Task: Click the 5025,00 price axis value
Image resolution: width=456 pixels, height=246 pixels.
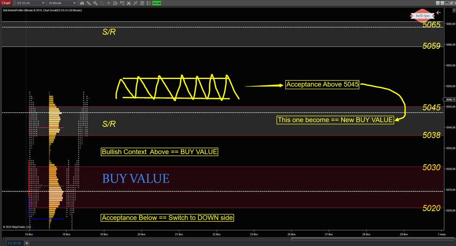Action: [x=450, y=189]
